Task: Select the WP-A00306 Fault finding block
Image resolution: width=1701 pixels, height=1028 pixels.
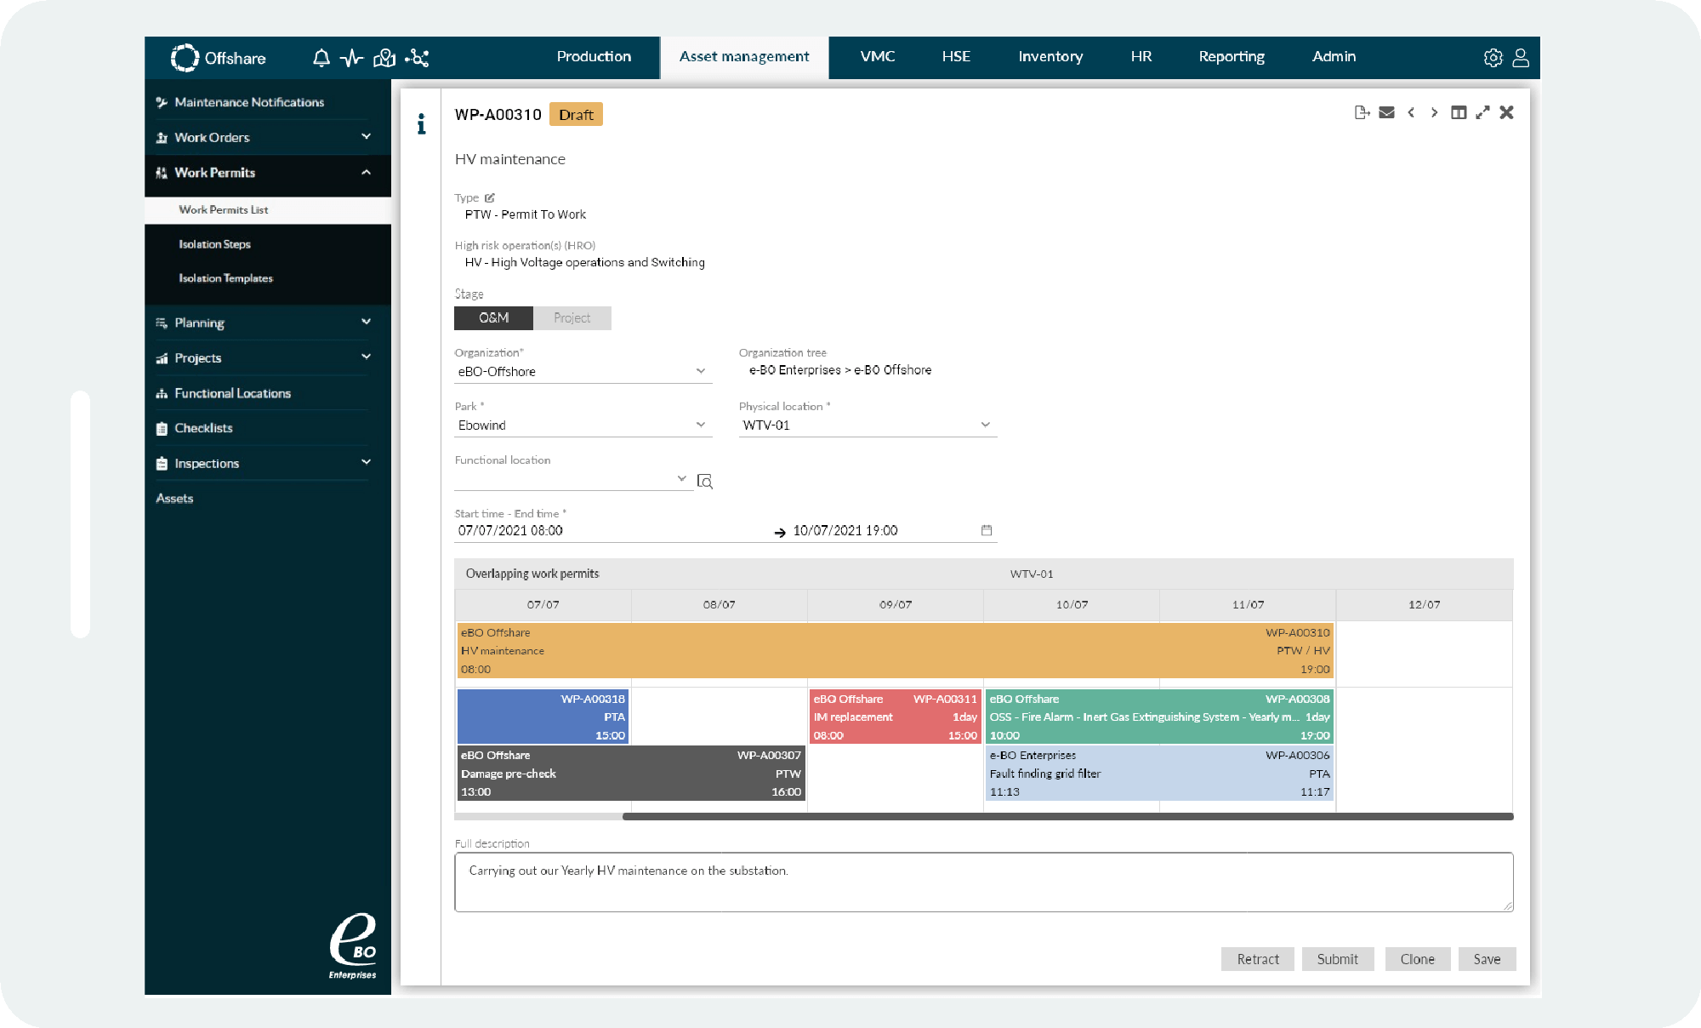Action: pyautogui.click(x=1160, y=774)
